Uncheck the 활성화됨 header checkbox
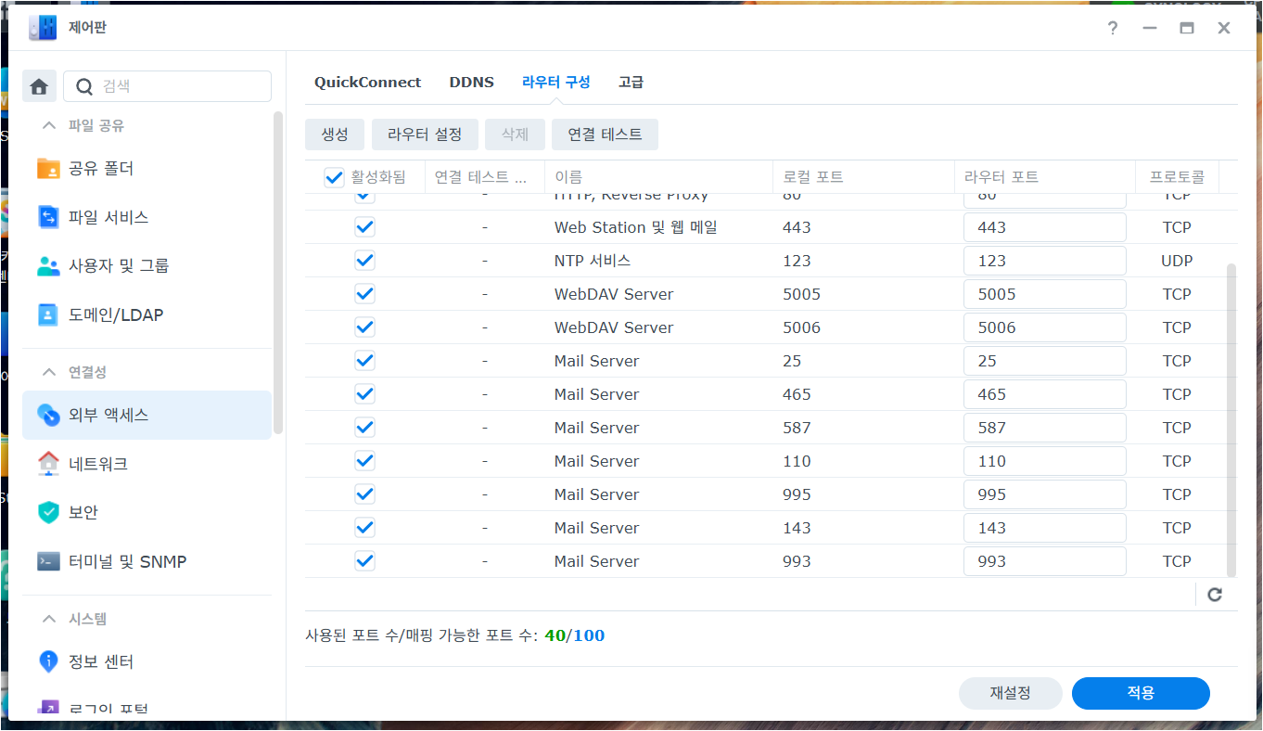 [333, 177]
